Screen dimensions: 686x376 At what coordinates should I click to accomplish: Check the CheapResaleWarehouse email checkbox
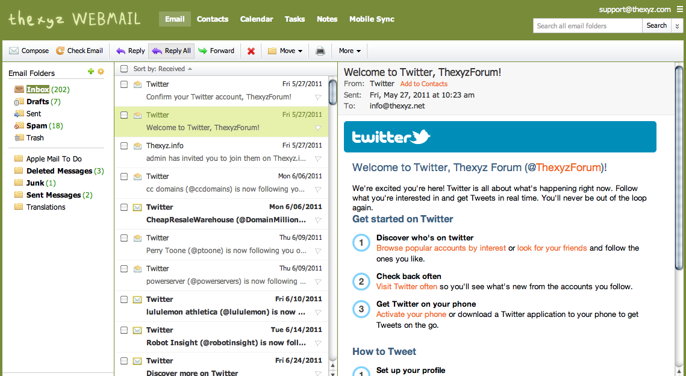coord(124,207)
